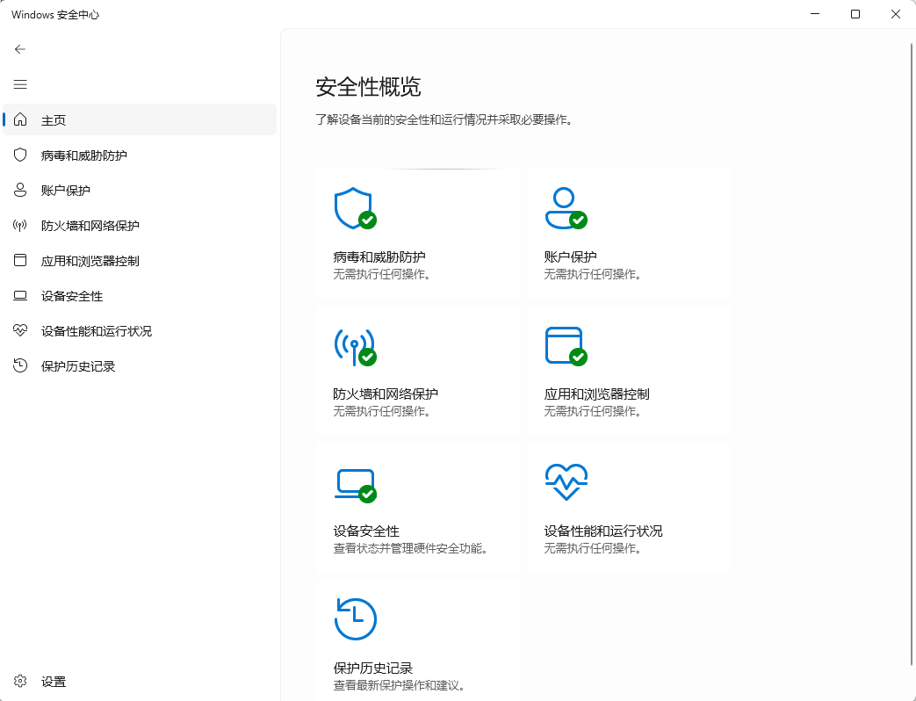This screenshot has width=916, height=701.
Task: Minimize the Windows 安全中心 window
Action: pos(815,14)
